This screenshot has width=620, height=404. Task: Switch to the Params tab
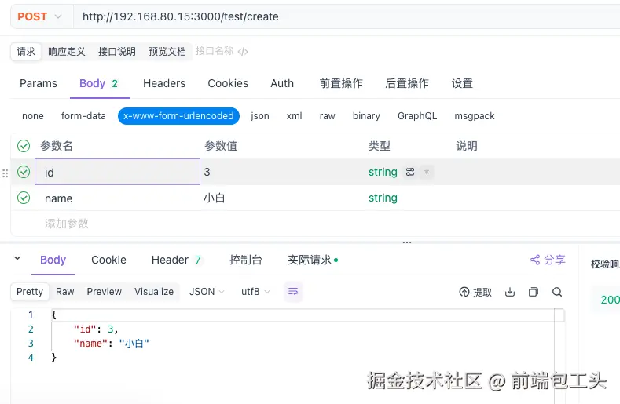tap(39, 83)
